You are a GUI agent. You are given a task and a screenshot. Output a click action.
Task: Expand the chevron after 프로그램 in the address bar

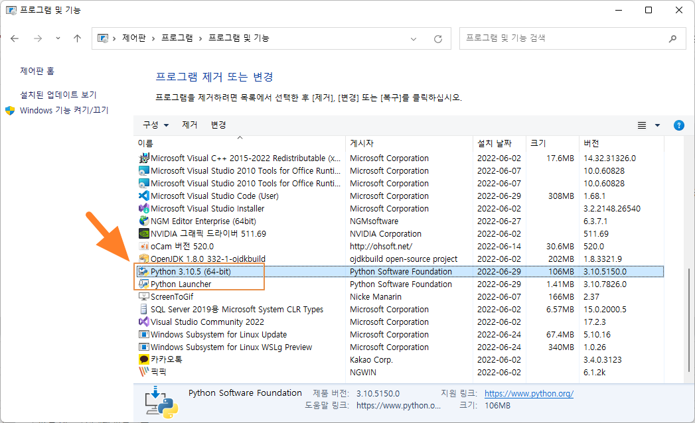200,38
